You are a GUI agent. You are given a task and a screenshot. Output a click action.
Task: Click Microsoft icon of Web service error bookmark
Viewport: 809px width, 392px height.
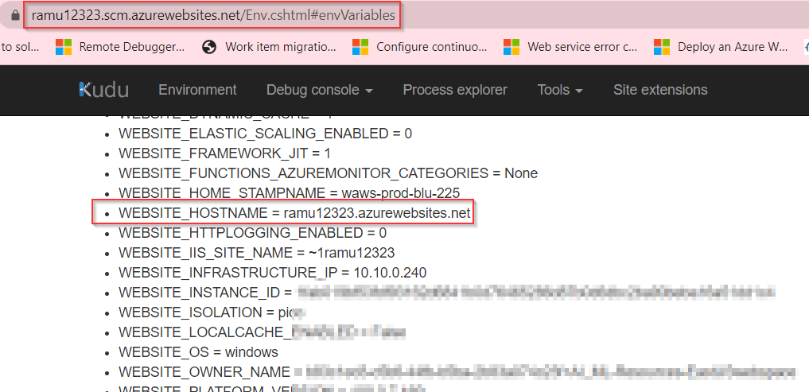(511, 47)
